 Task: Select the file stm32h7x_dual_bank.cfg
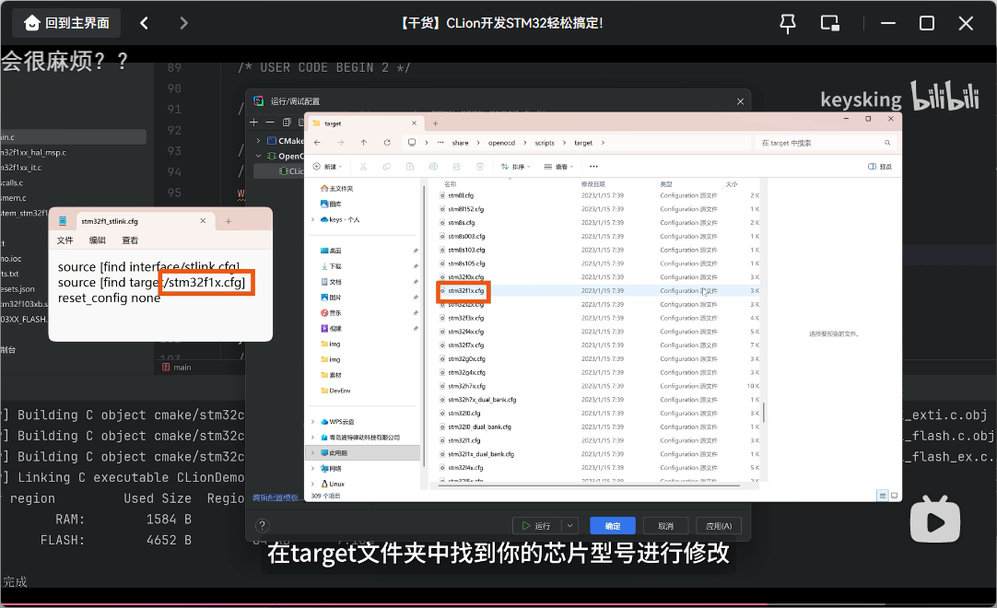pyautogui.click(x=482, y=400)
